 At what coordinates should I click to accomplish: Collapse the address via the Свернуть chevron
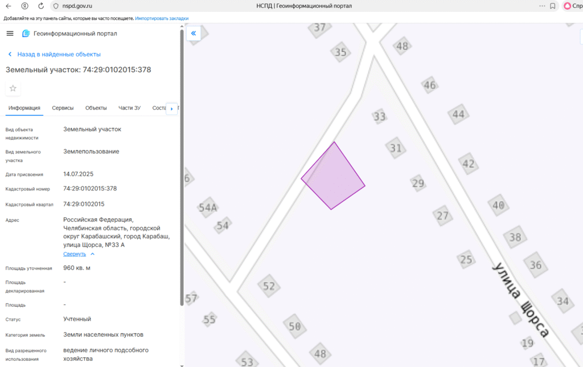tap(93, 254)
